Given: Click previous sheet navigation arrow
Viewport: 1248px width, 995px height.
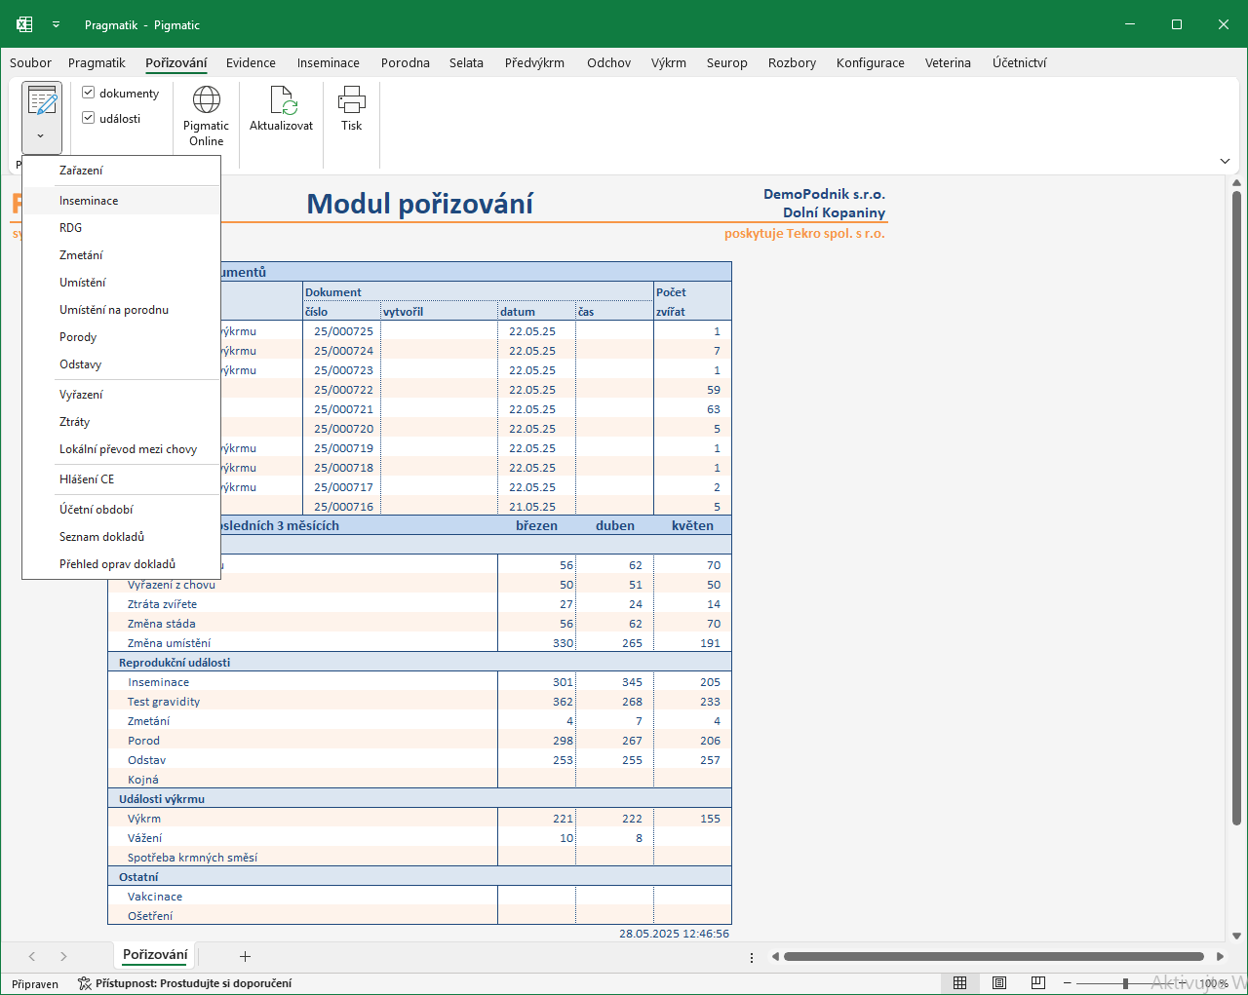Looking at the screenshot, I should click(32, 957).
